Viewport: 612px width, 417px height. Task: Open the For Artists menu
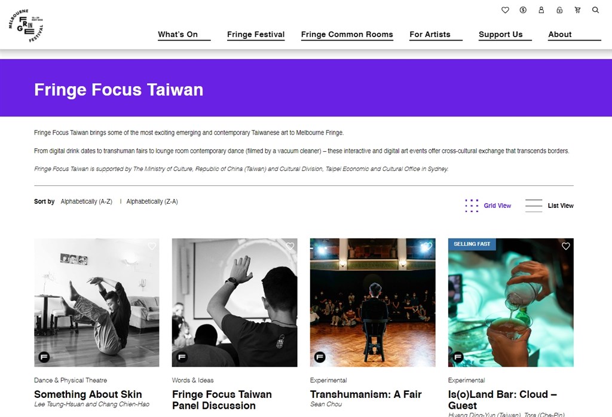430,34
